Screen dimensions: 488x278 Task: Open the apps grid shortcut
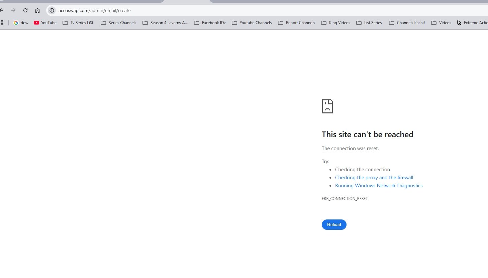(2, 23)
